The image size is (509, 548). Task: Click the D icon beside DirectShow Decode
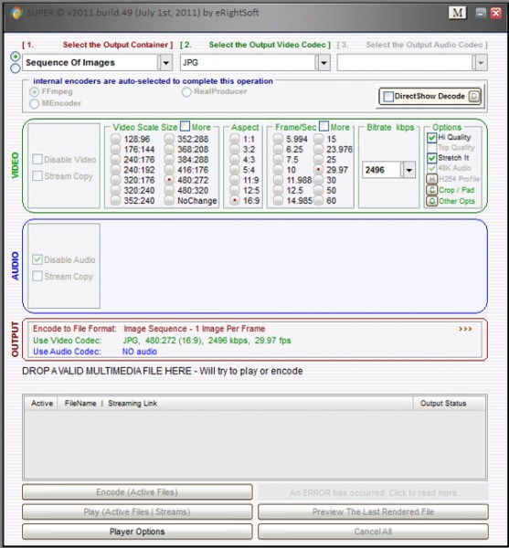[473, 96]
